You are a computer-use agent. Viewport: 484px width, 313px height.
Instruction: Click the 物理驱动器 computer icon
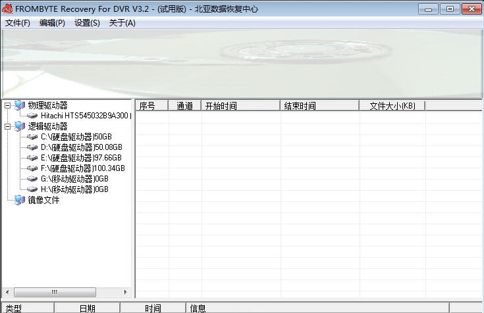(x=20, y=105)
